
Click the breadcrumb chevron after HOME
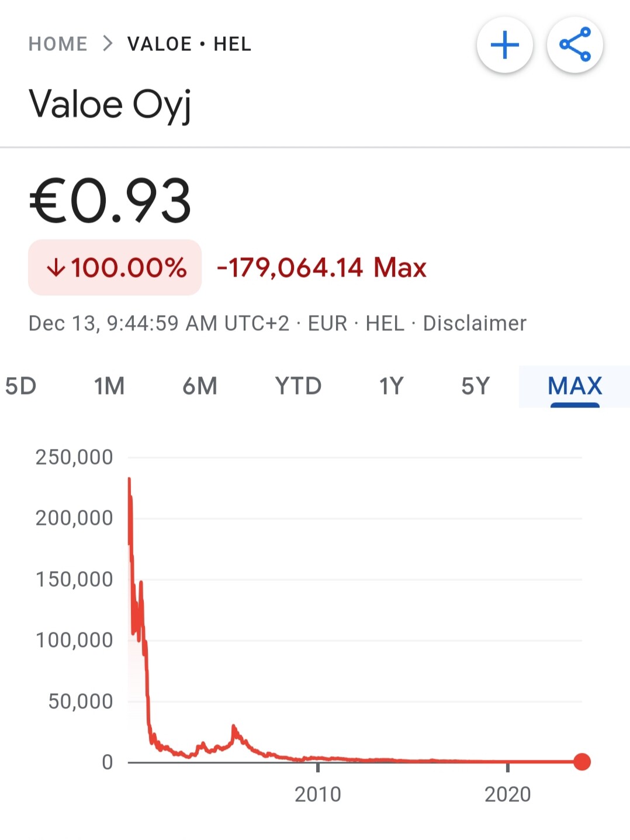[x=108, y=44]
